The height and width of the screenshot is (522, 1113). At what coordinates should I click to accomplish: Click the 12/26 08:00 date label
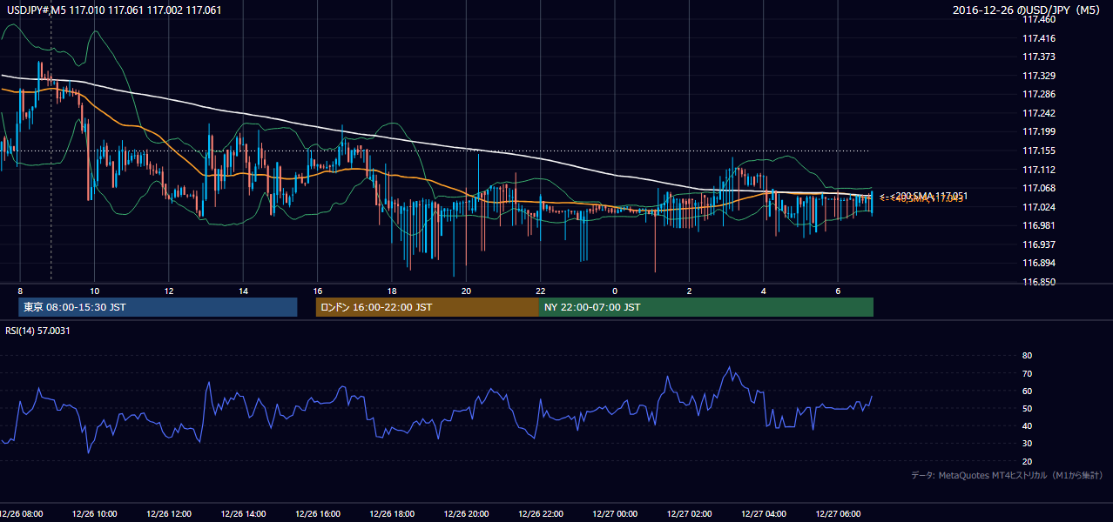pos(22,513)
